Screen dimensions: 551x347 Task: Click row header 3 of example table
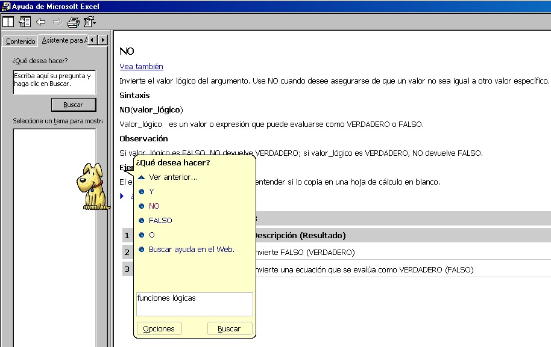(x=127, y=269)
